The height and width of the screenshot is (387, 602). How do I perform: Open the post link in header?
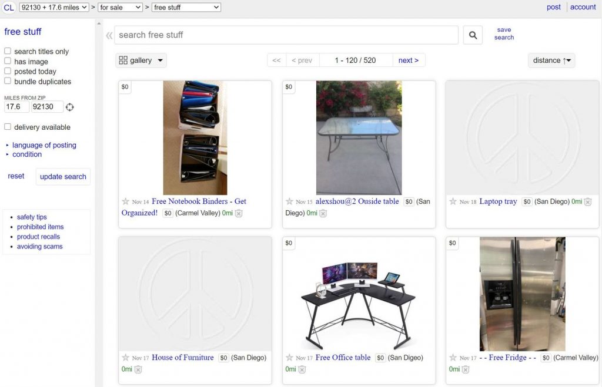pyautogui.click(x=554, y=7)
